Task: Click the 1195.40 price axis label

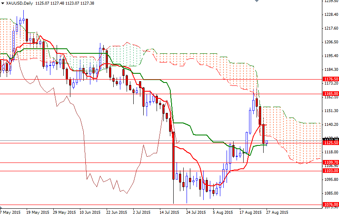Action: click(331, 56)
